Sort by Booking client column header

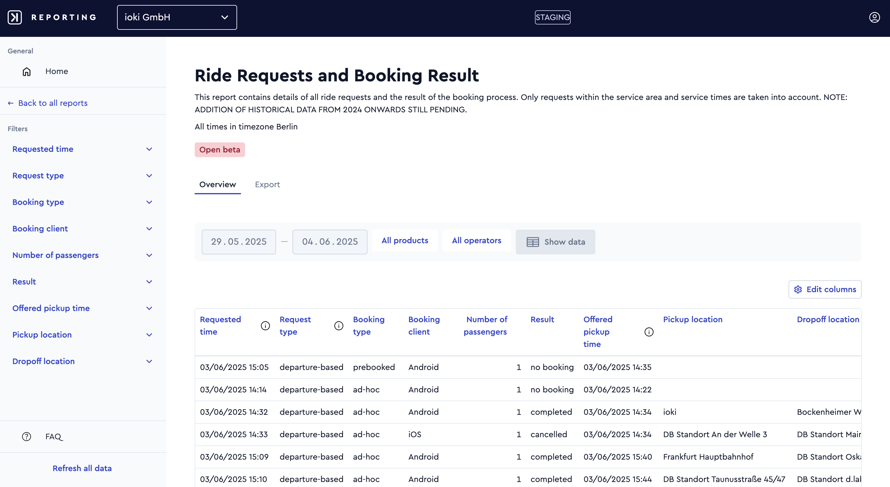point(424,326)
